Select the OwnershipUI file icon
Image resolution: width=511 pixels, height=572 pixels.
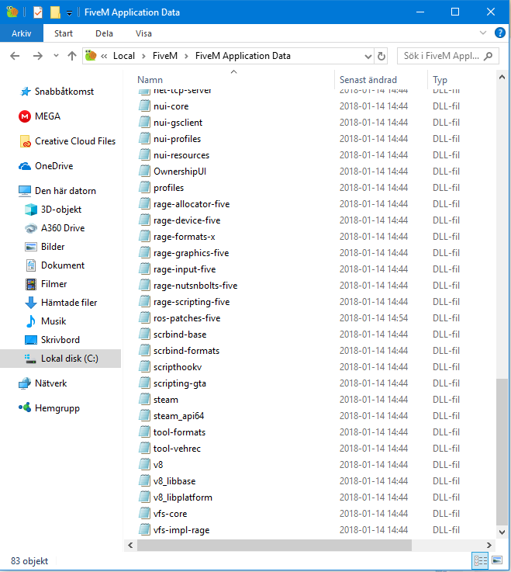tap(144, 171)
